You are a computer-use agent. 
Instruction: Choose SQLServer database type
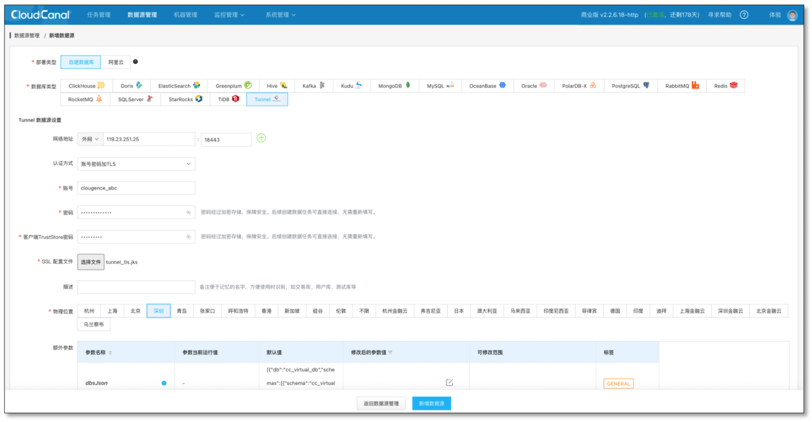pyautogui.click(x=136, y=99)
